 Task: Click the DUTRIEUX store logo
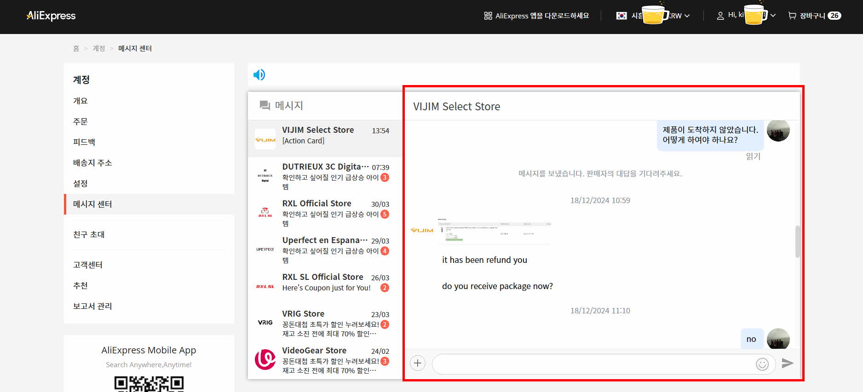click(x=265, y=176)
